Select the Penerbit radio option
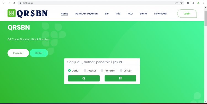207x104 pixels. click(x=102, y=70)
